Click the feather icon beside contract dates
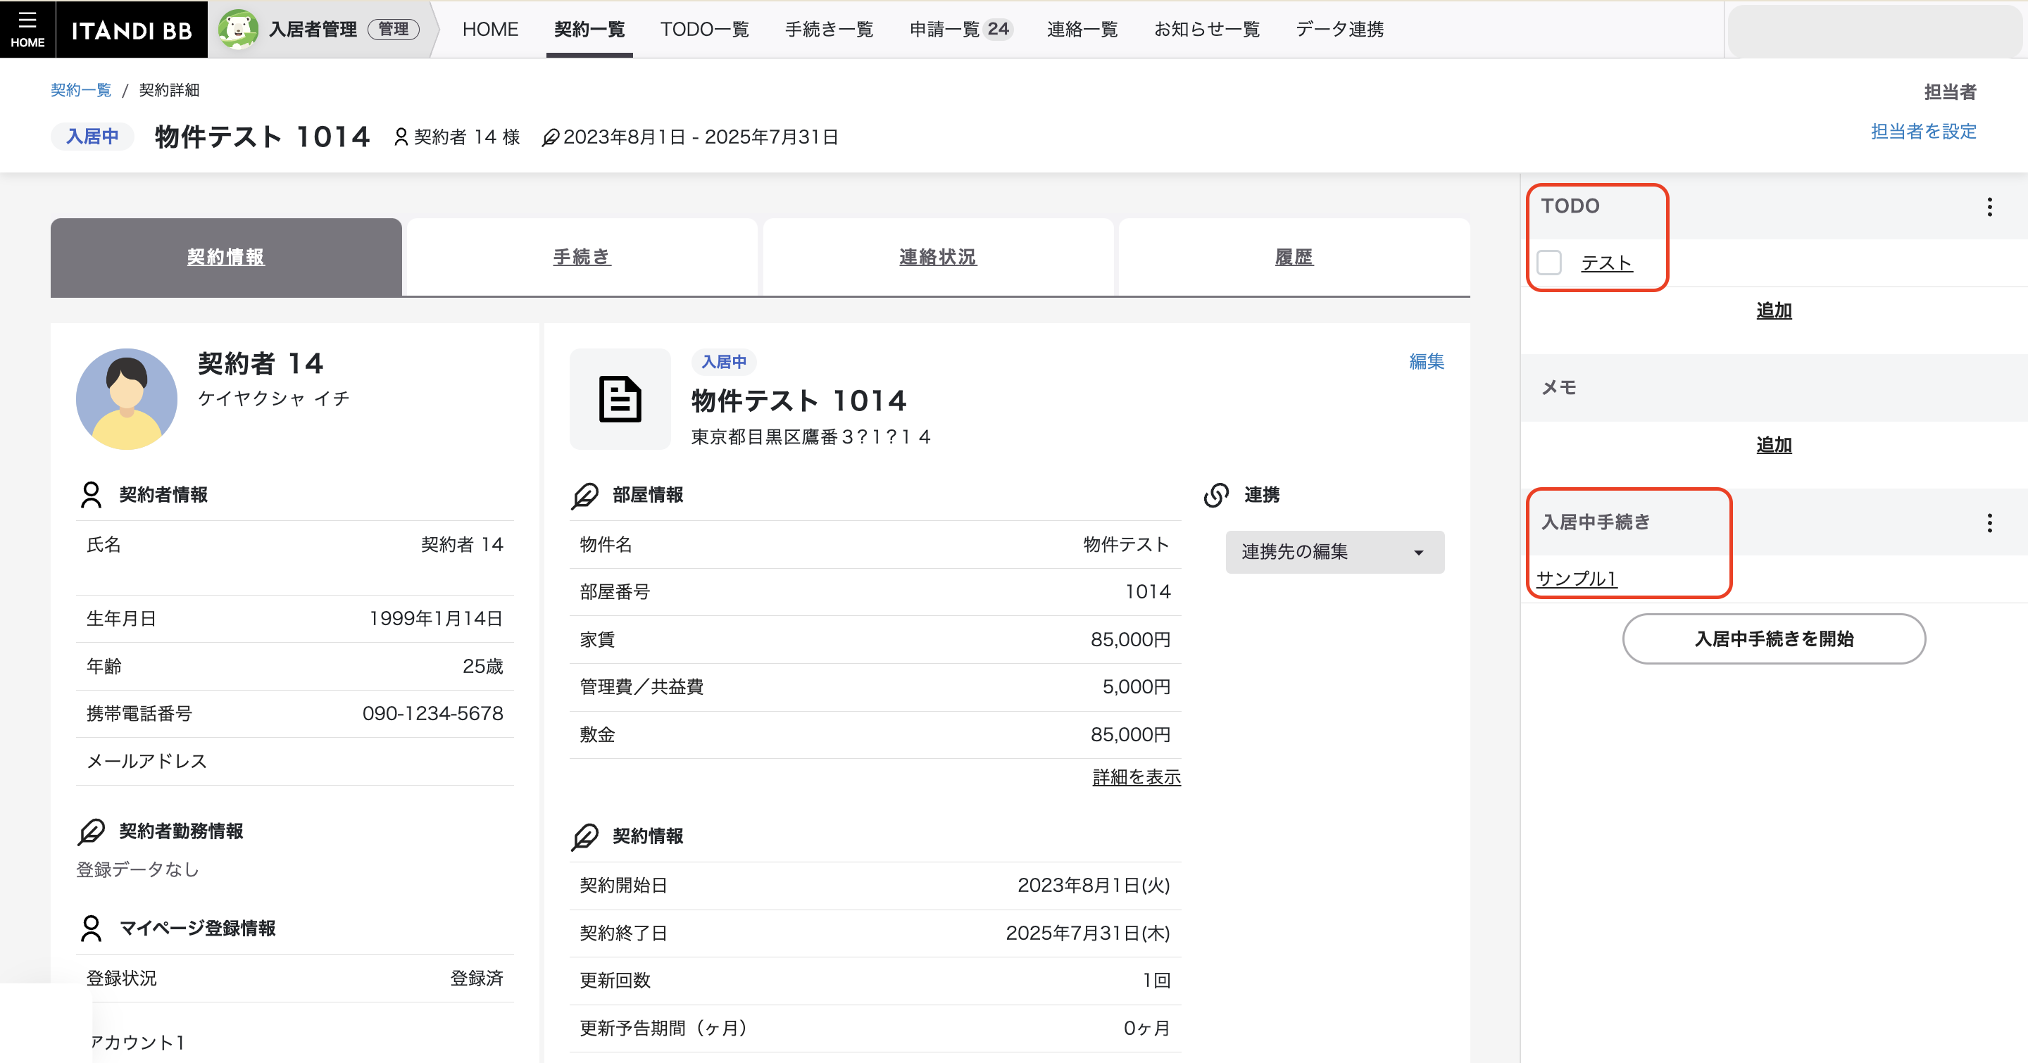 pos(550,138)
